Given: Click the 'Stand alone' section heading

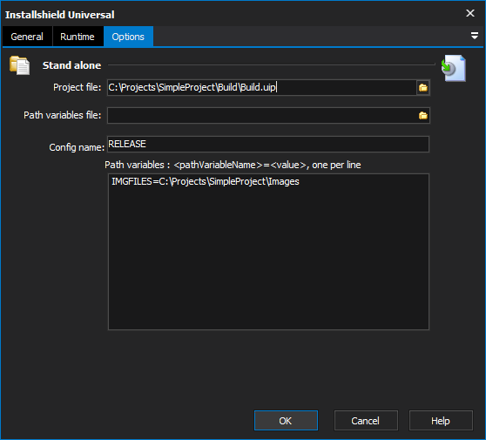Looking at the screenshot, I should pyautogui.click(x=71, y=65).
